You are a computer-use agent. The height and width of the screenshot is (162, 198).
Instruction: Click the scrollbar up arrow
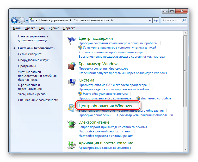click(185, 33)
